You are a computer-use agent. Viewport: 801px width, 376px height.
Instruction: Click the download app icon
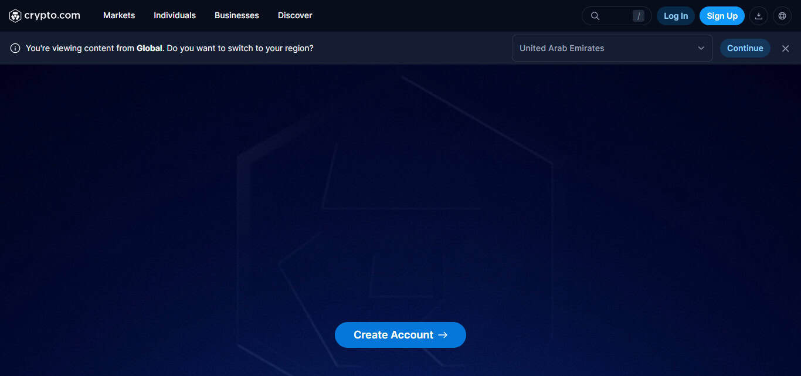point(759,16)
